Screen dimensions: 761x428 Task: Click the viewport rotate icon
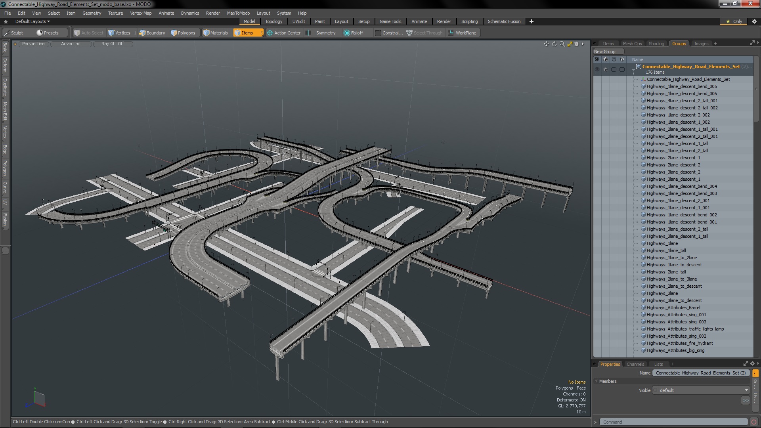[x=554, y=44]
